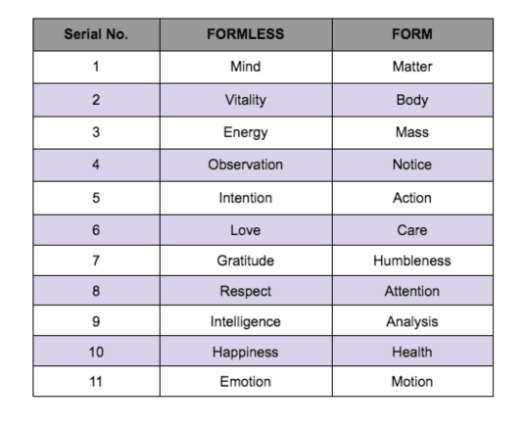Select the Vitality cell
Image resolution: width=524 pixels, height=426 pixels.
pos(246,100)
